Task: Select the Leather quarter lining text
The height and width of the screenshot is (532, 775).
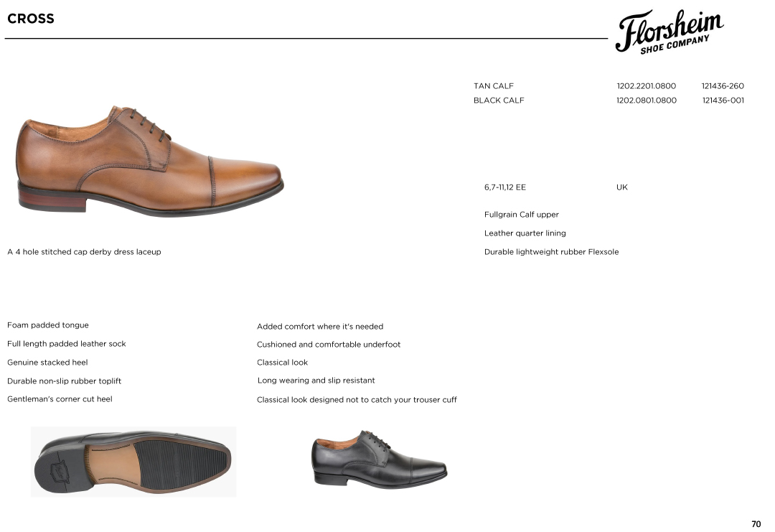Action: coord(525,233)
